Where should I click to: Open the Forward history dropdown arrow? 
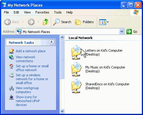(x=38, y=22)
